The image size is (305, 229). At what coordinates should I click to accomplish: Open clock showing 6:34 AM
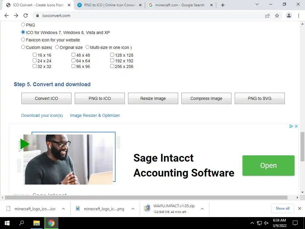[x=279, y=223]
